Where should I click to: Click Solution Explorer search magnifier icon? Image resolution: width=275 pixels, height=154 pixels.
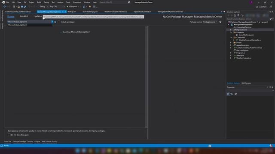(x=271, y=19)
